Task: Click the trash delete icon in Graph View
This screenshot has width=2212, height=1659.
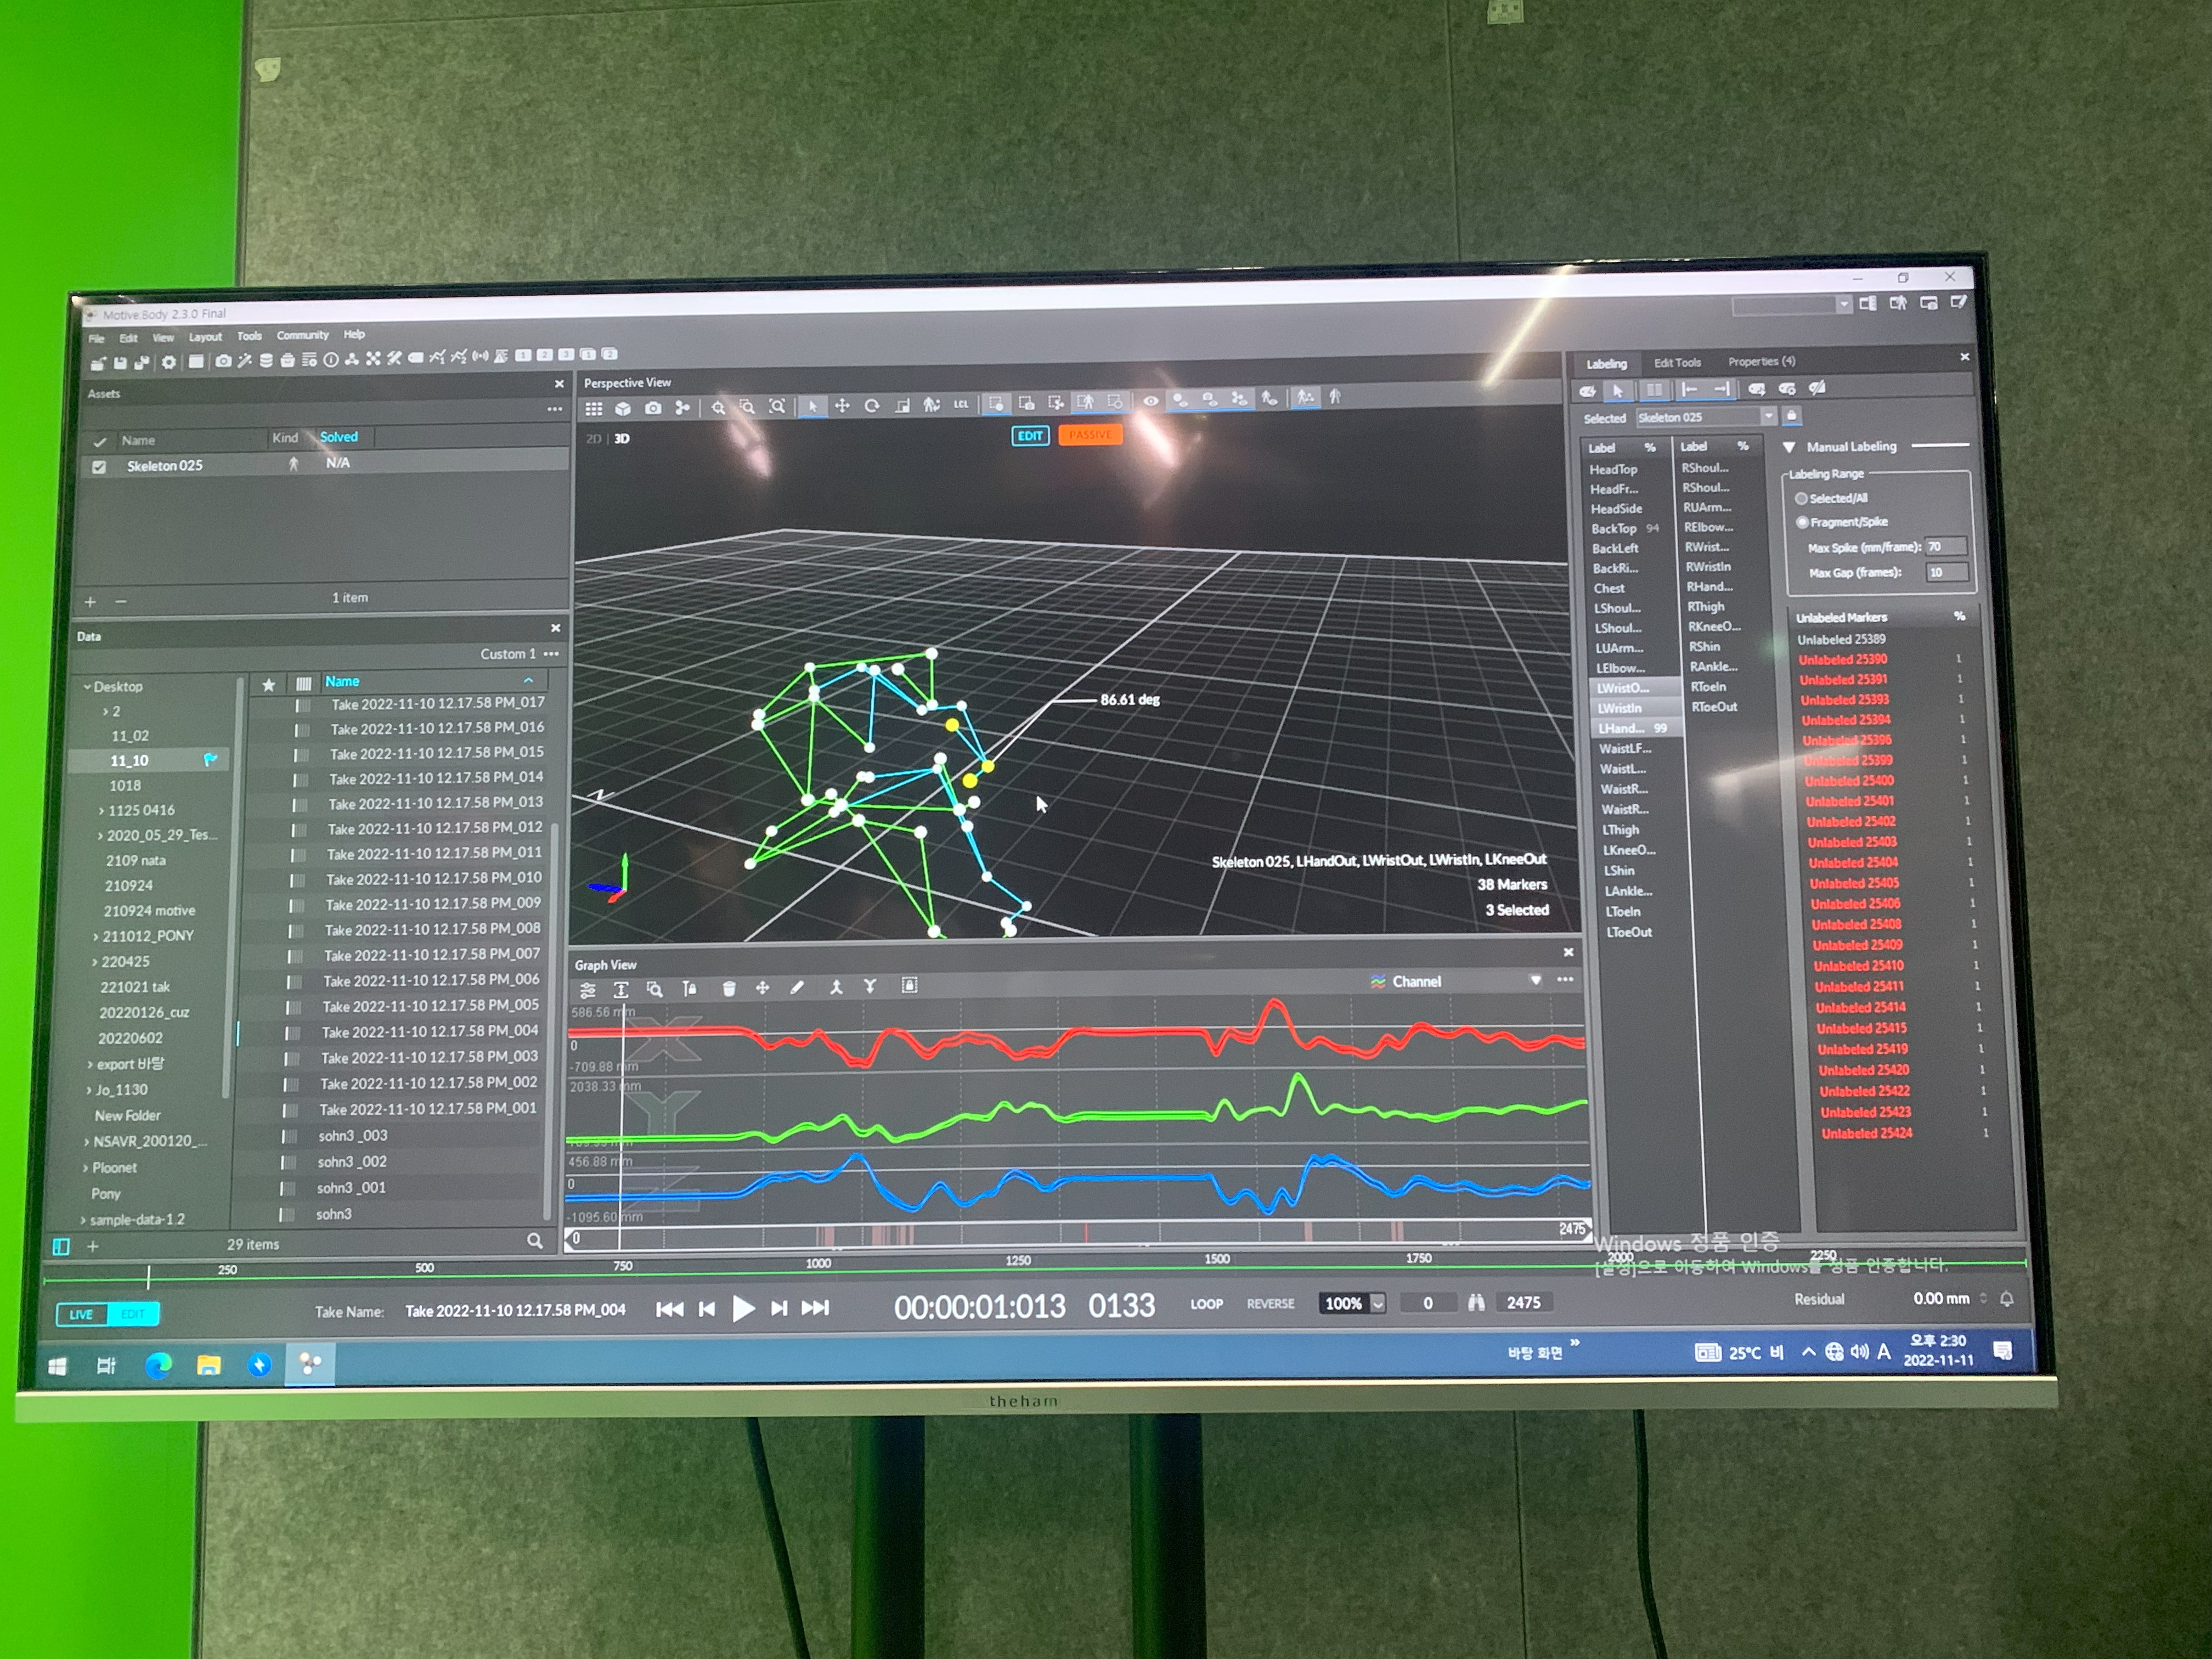Action: [729, 988]
